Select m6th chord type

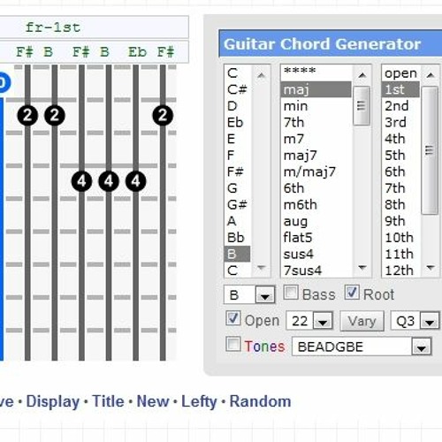pyautogui.click(x=316, y=204)
